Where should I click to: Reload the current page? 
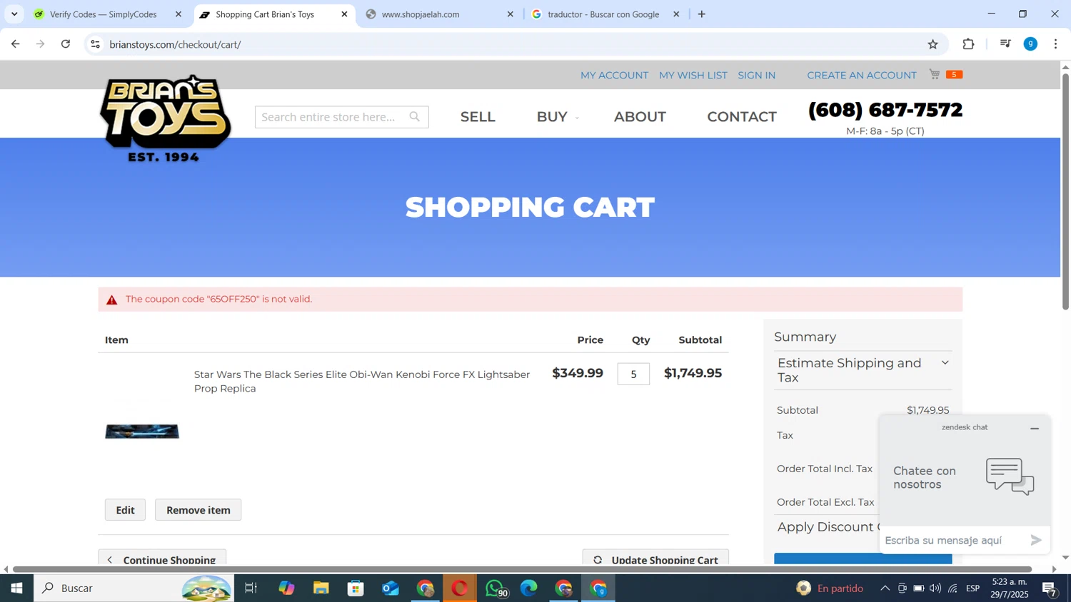66,44
